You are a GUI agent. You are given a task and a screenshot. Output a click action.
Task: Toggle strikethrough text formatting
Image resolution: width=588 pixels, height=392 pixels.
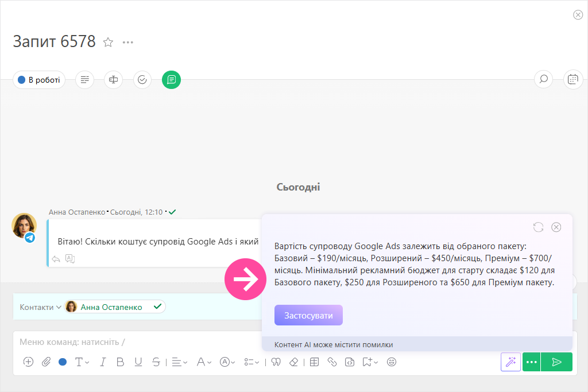tap(156, 362)
